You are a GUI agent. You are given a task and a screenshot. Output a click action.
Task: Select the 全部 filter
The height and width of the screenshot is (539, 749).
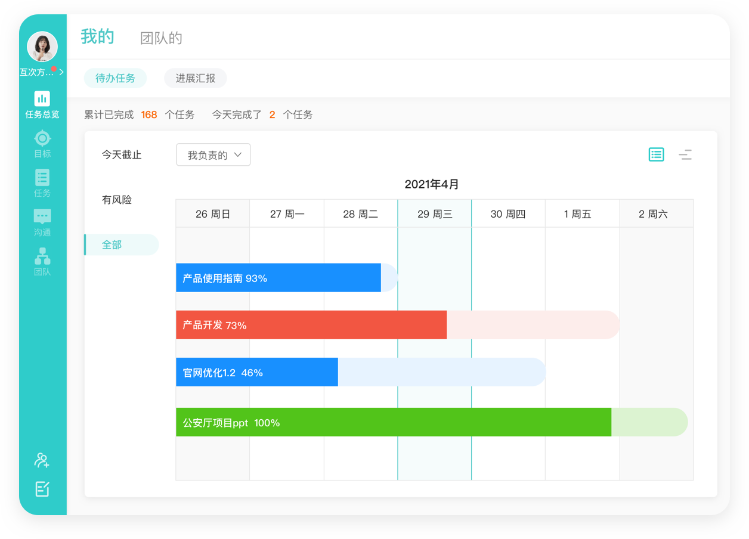tap(122, 244)
